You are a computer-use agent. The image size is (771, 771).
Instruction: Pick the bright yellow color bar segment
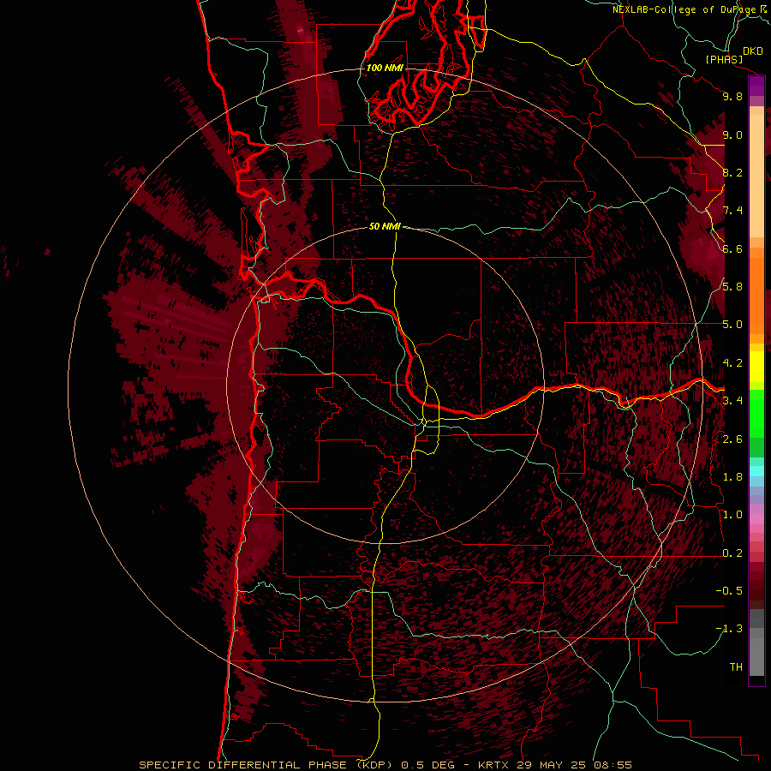[x=756, y=367]
